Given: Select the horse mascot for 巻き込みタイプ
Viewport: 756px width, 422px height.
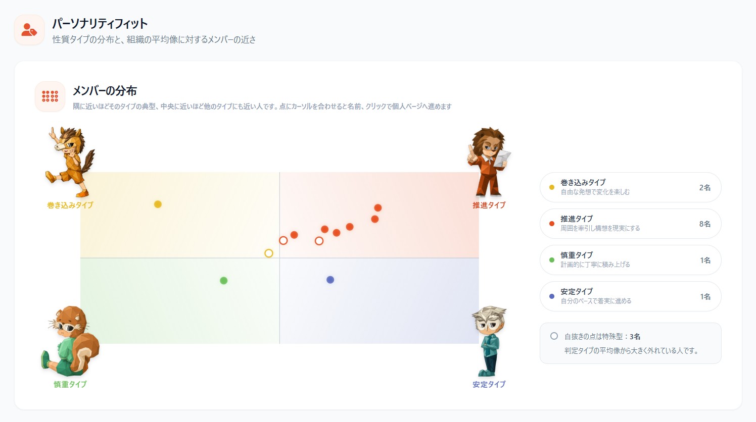Looking at the screenshot, I should click(x=70, y=162).
